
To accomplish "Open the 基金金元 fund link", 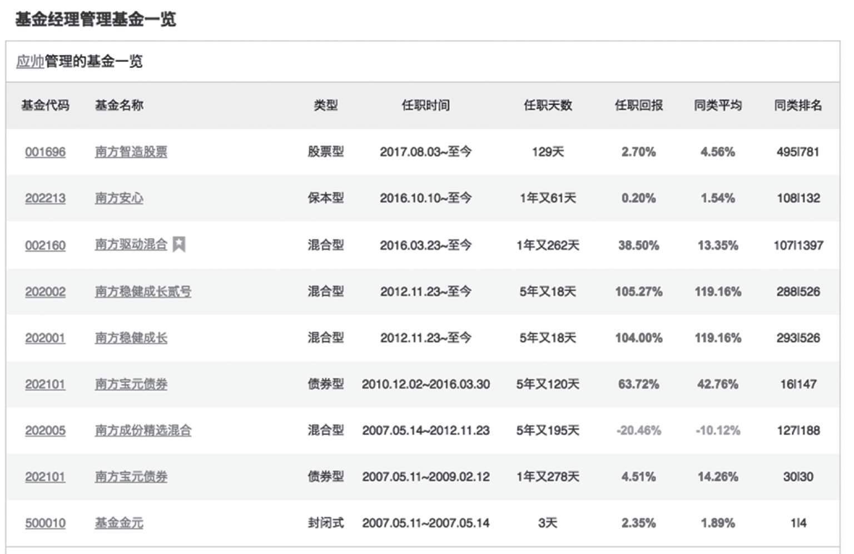I will tap(119, 523).
